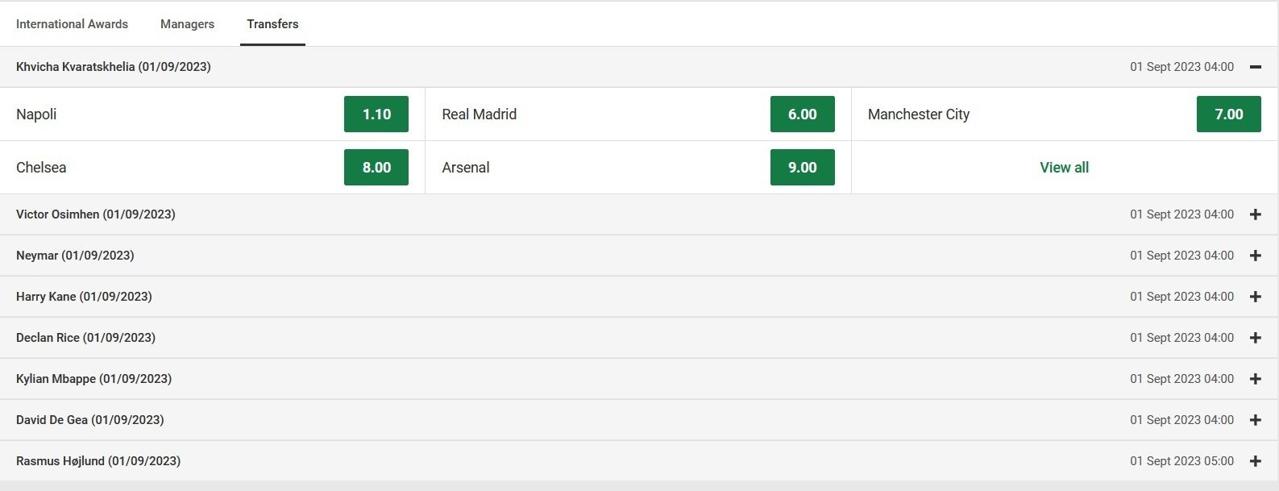Click View all link for Kvaratskhelia odds
This screenshot has width=1279, height=491.
[1064, 168]
